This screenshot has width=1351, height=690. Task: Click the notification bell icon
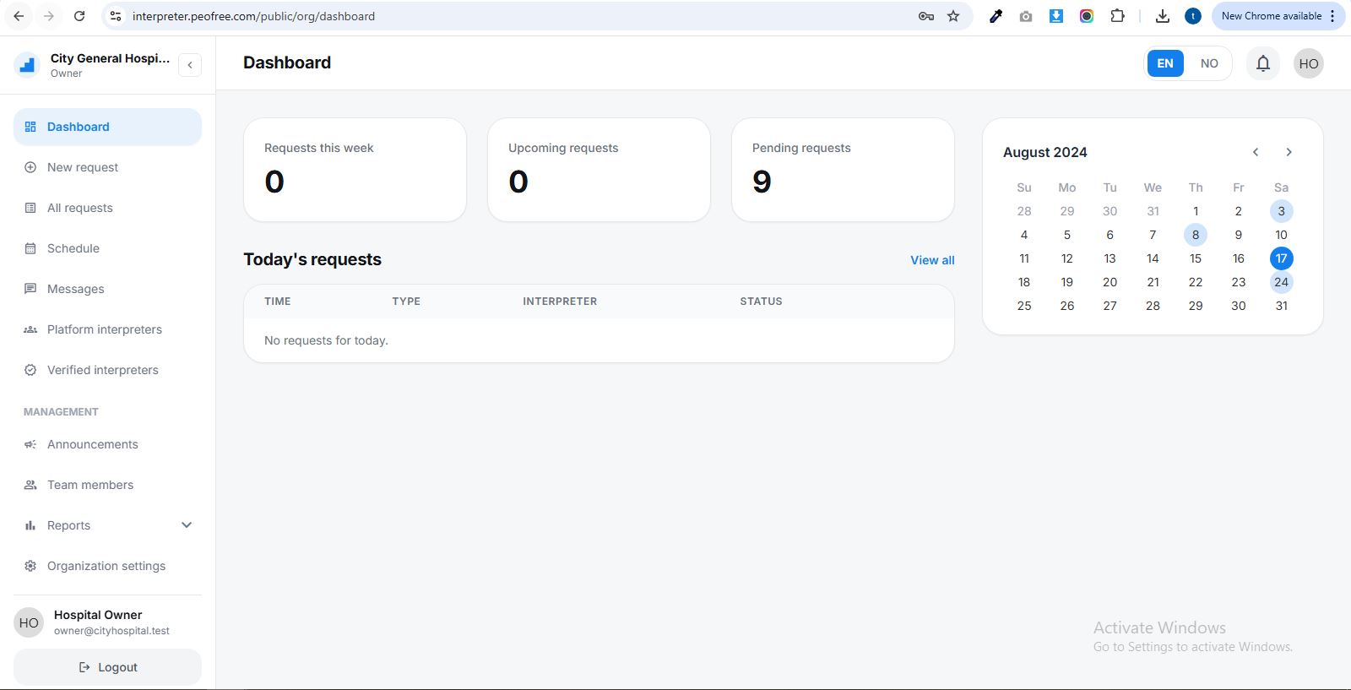click(1262, 63)
